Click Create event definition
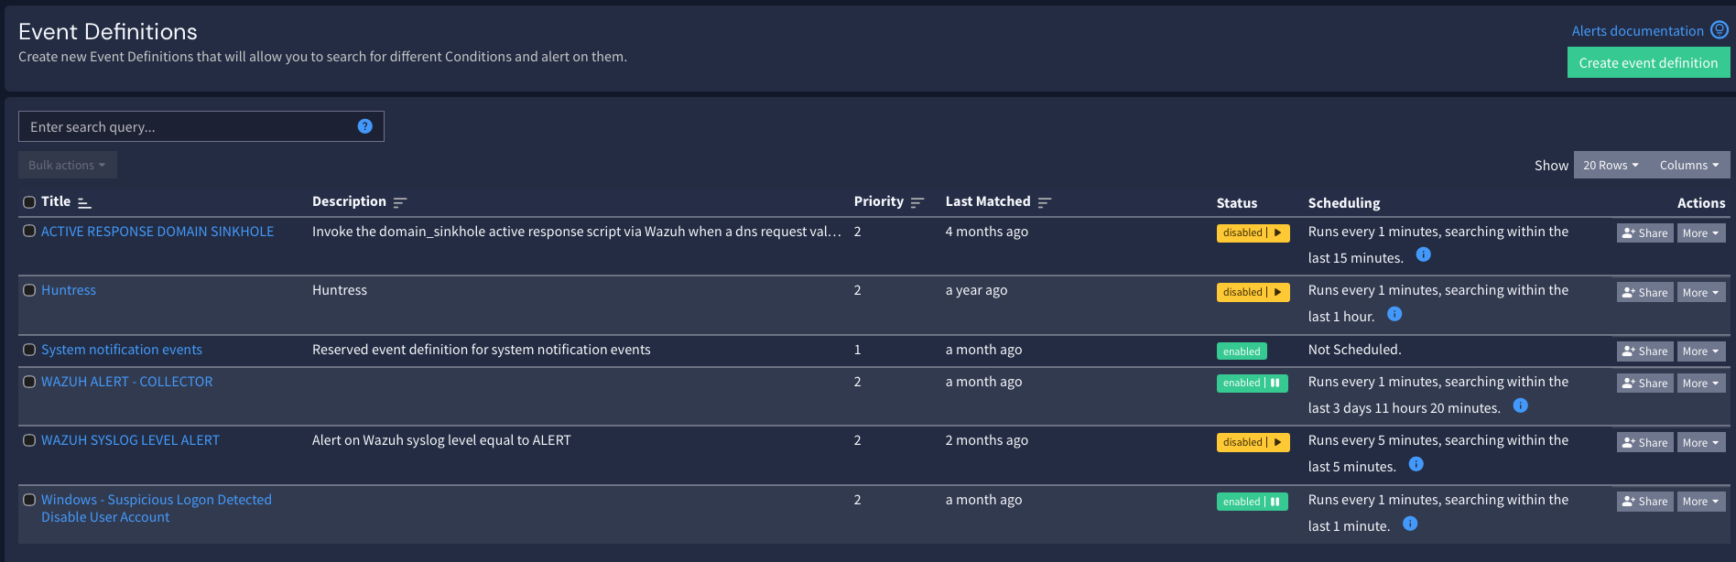The image size is (1736, 562). tap(1648, 62)
